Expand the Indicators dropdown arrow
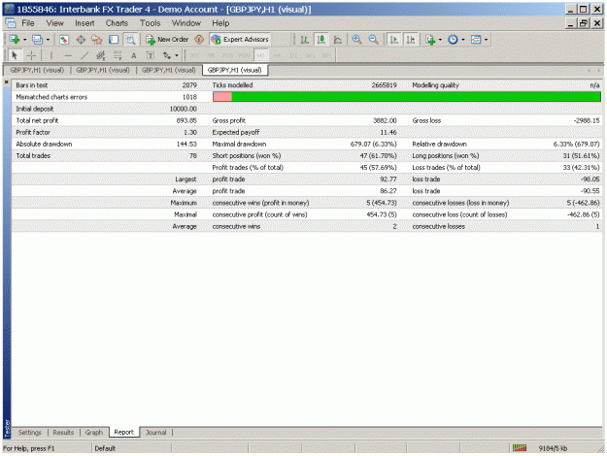This screenshot has width=607, height=456. pos(440,40)
